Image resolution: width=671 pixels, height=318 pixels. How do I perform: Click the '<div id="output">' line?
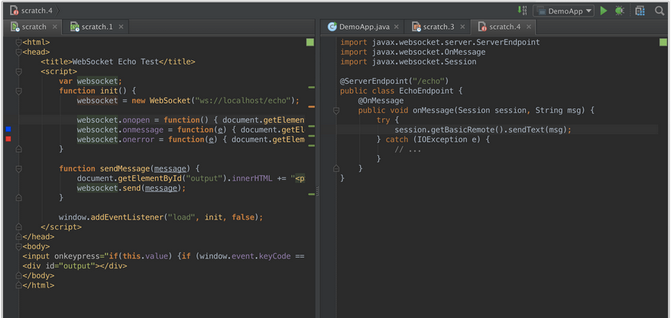coord(75,266)
